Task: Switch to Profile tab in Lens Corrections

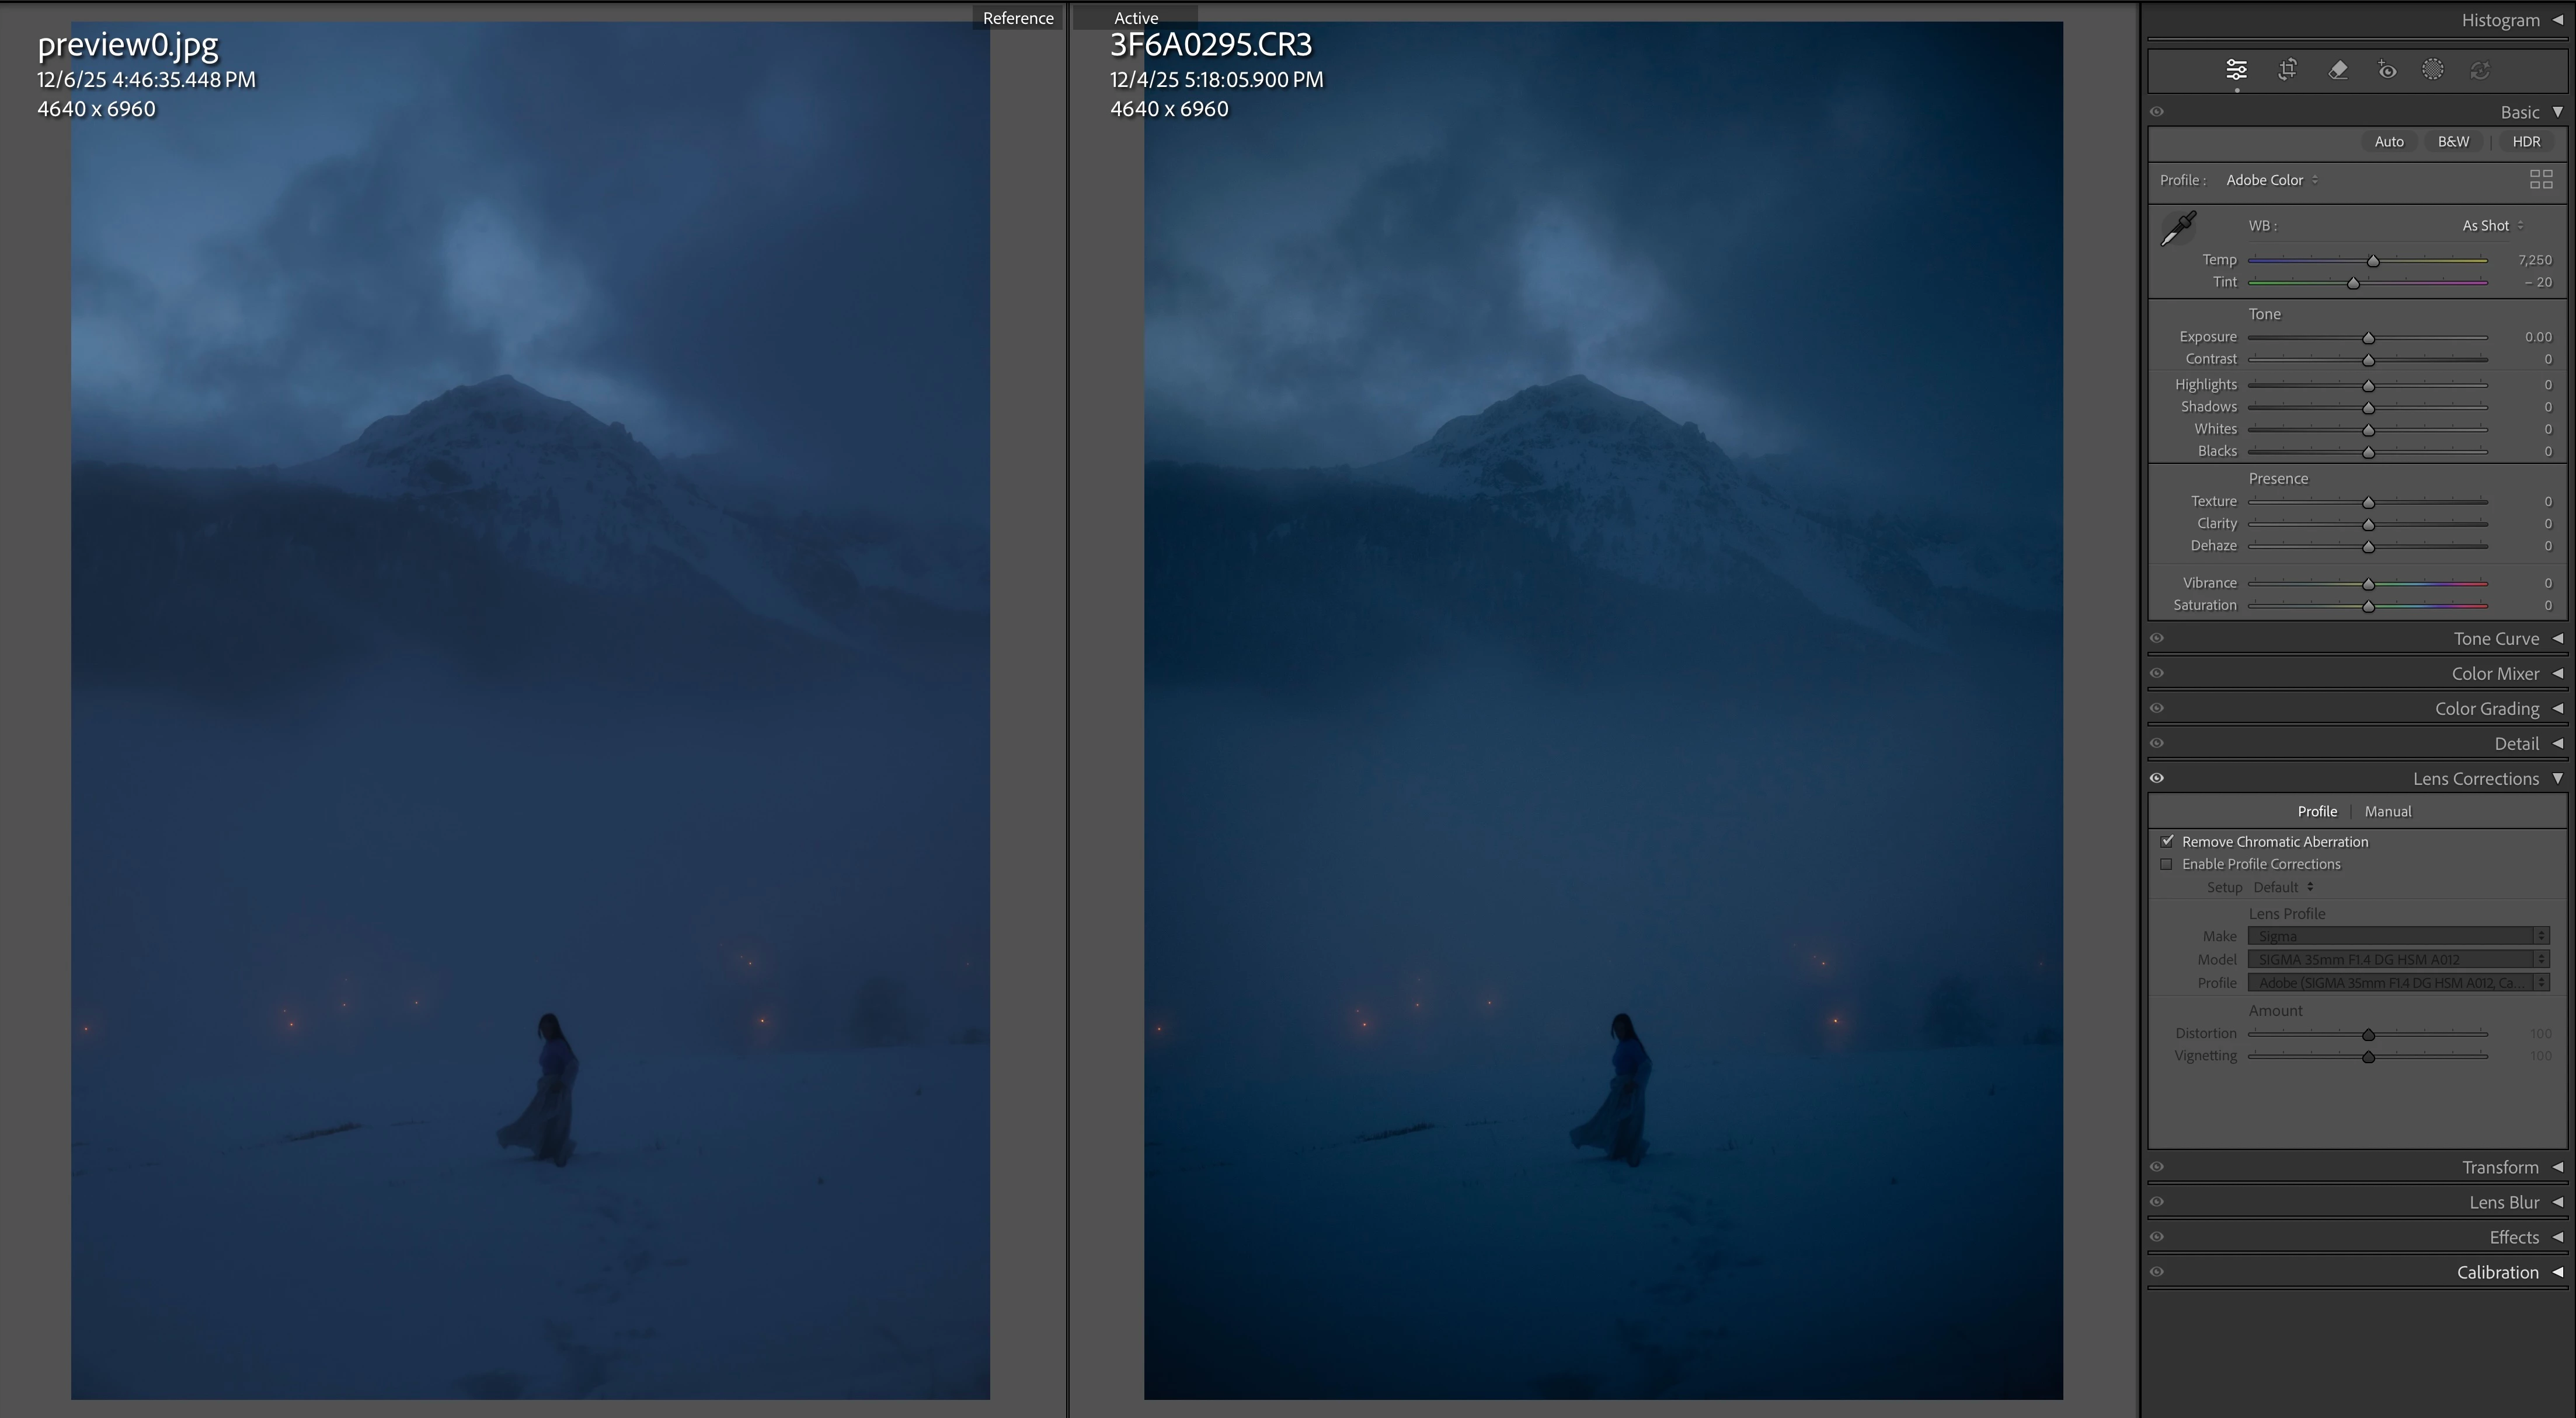Action: coord(2317,812)
